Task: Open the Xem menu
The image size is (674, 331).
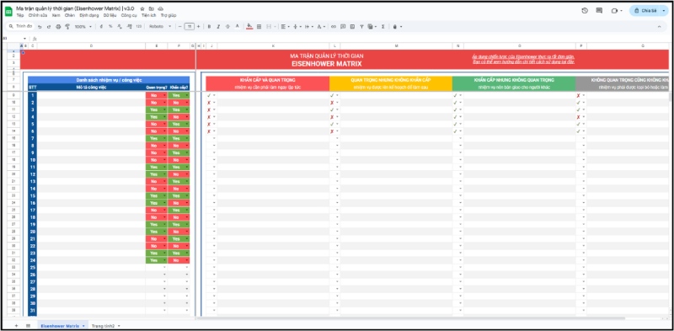Action: pyautogui.click(x=56, y=15)
